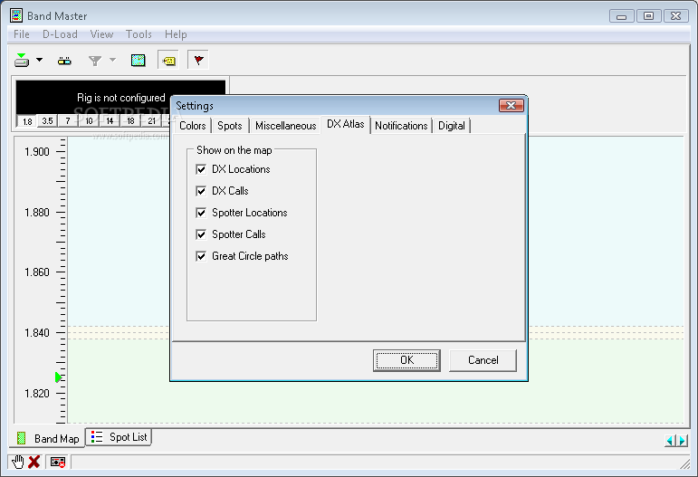Disable the Great Circle paths checkbox
The image size is (698, 477).
(x=201, y=256)
